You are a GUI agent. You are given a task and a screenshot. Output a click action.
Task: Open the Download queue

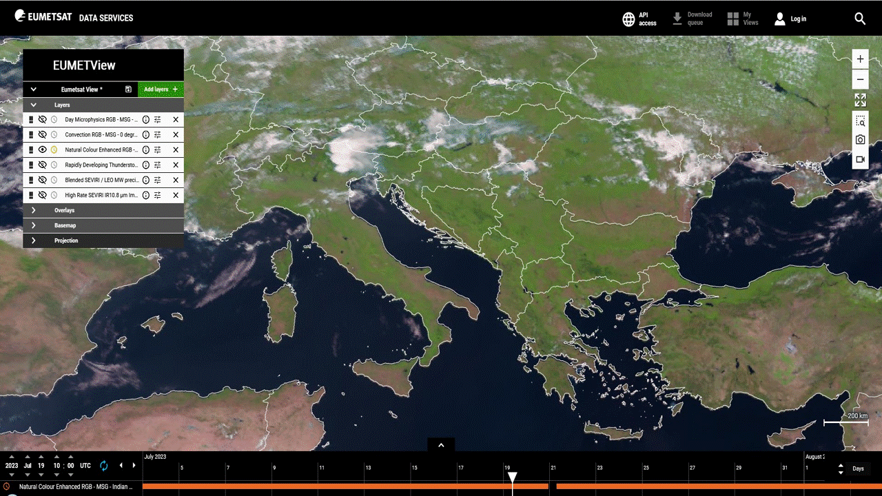(x=692, y=19)
